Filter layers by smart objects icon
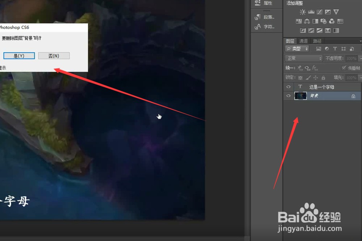 (352, 49)
